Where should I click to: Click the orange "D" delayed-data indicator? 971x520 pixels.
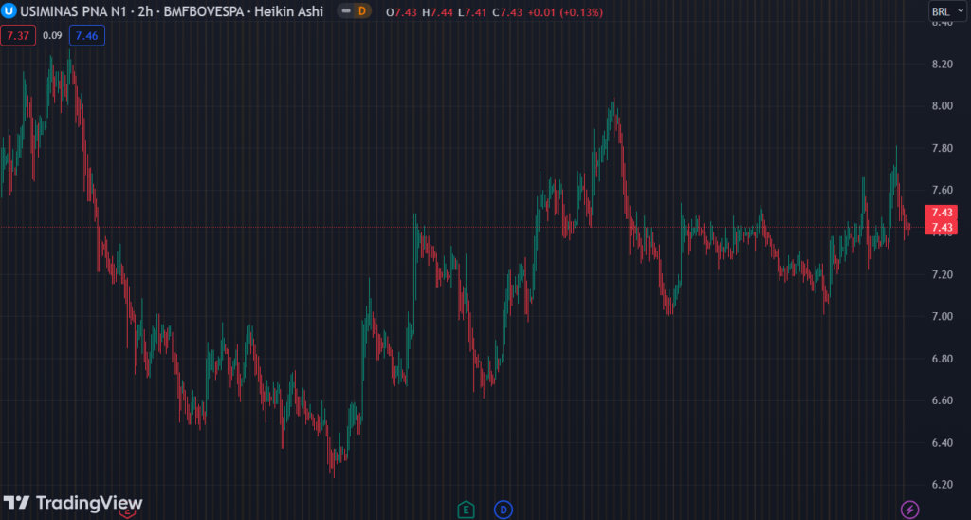[362, 11]
